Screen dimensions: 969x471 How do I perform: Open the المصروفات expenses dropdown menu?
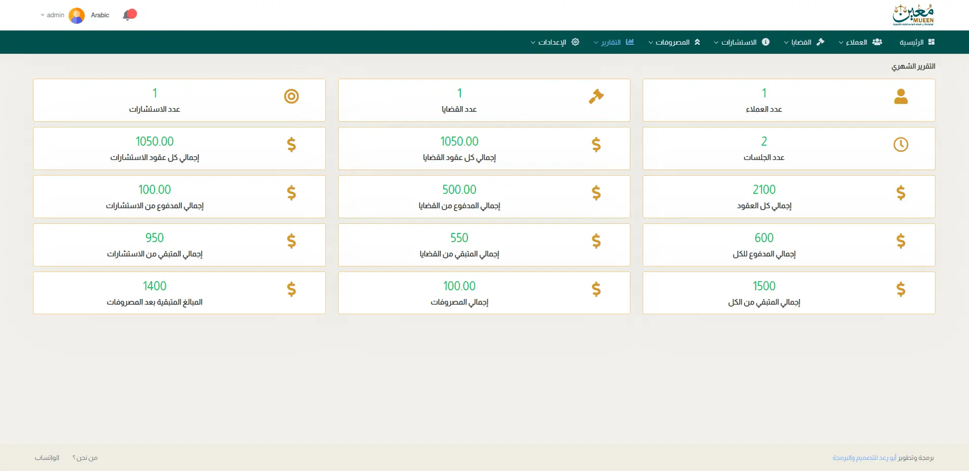(674, 42)
